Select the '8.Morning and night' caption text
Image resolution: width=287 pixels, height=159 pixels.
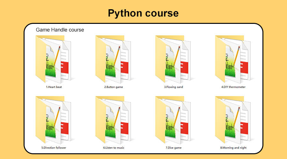[x=233, y=148]
